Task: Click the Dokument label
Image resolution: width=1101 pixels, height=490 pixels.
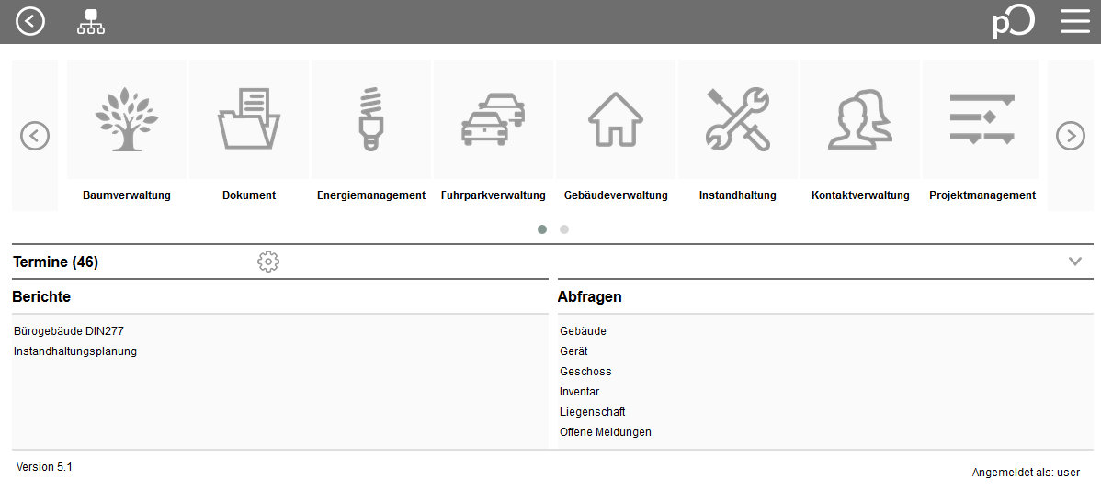Action: pos(249,195)
